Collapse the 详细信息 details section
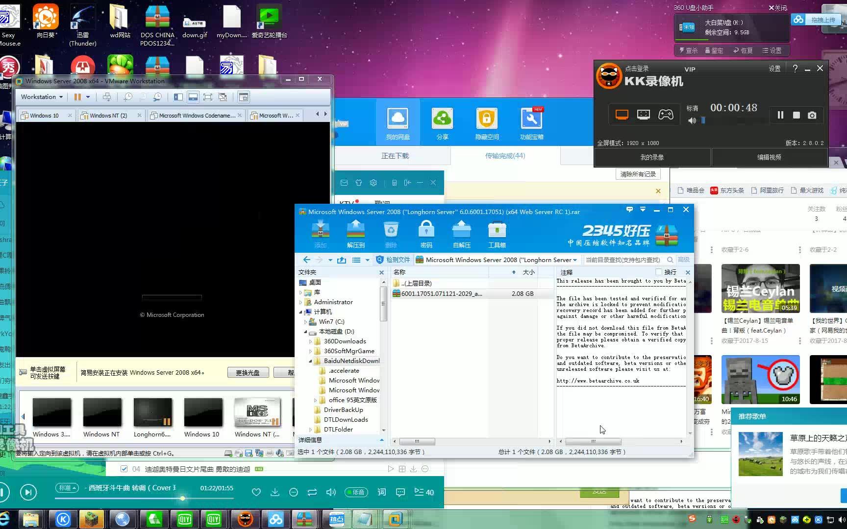 coord(381,440)
